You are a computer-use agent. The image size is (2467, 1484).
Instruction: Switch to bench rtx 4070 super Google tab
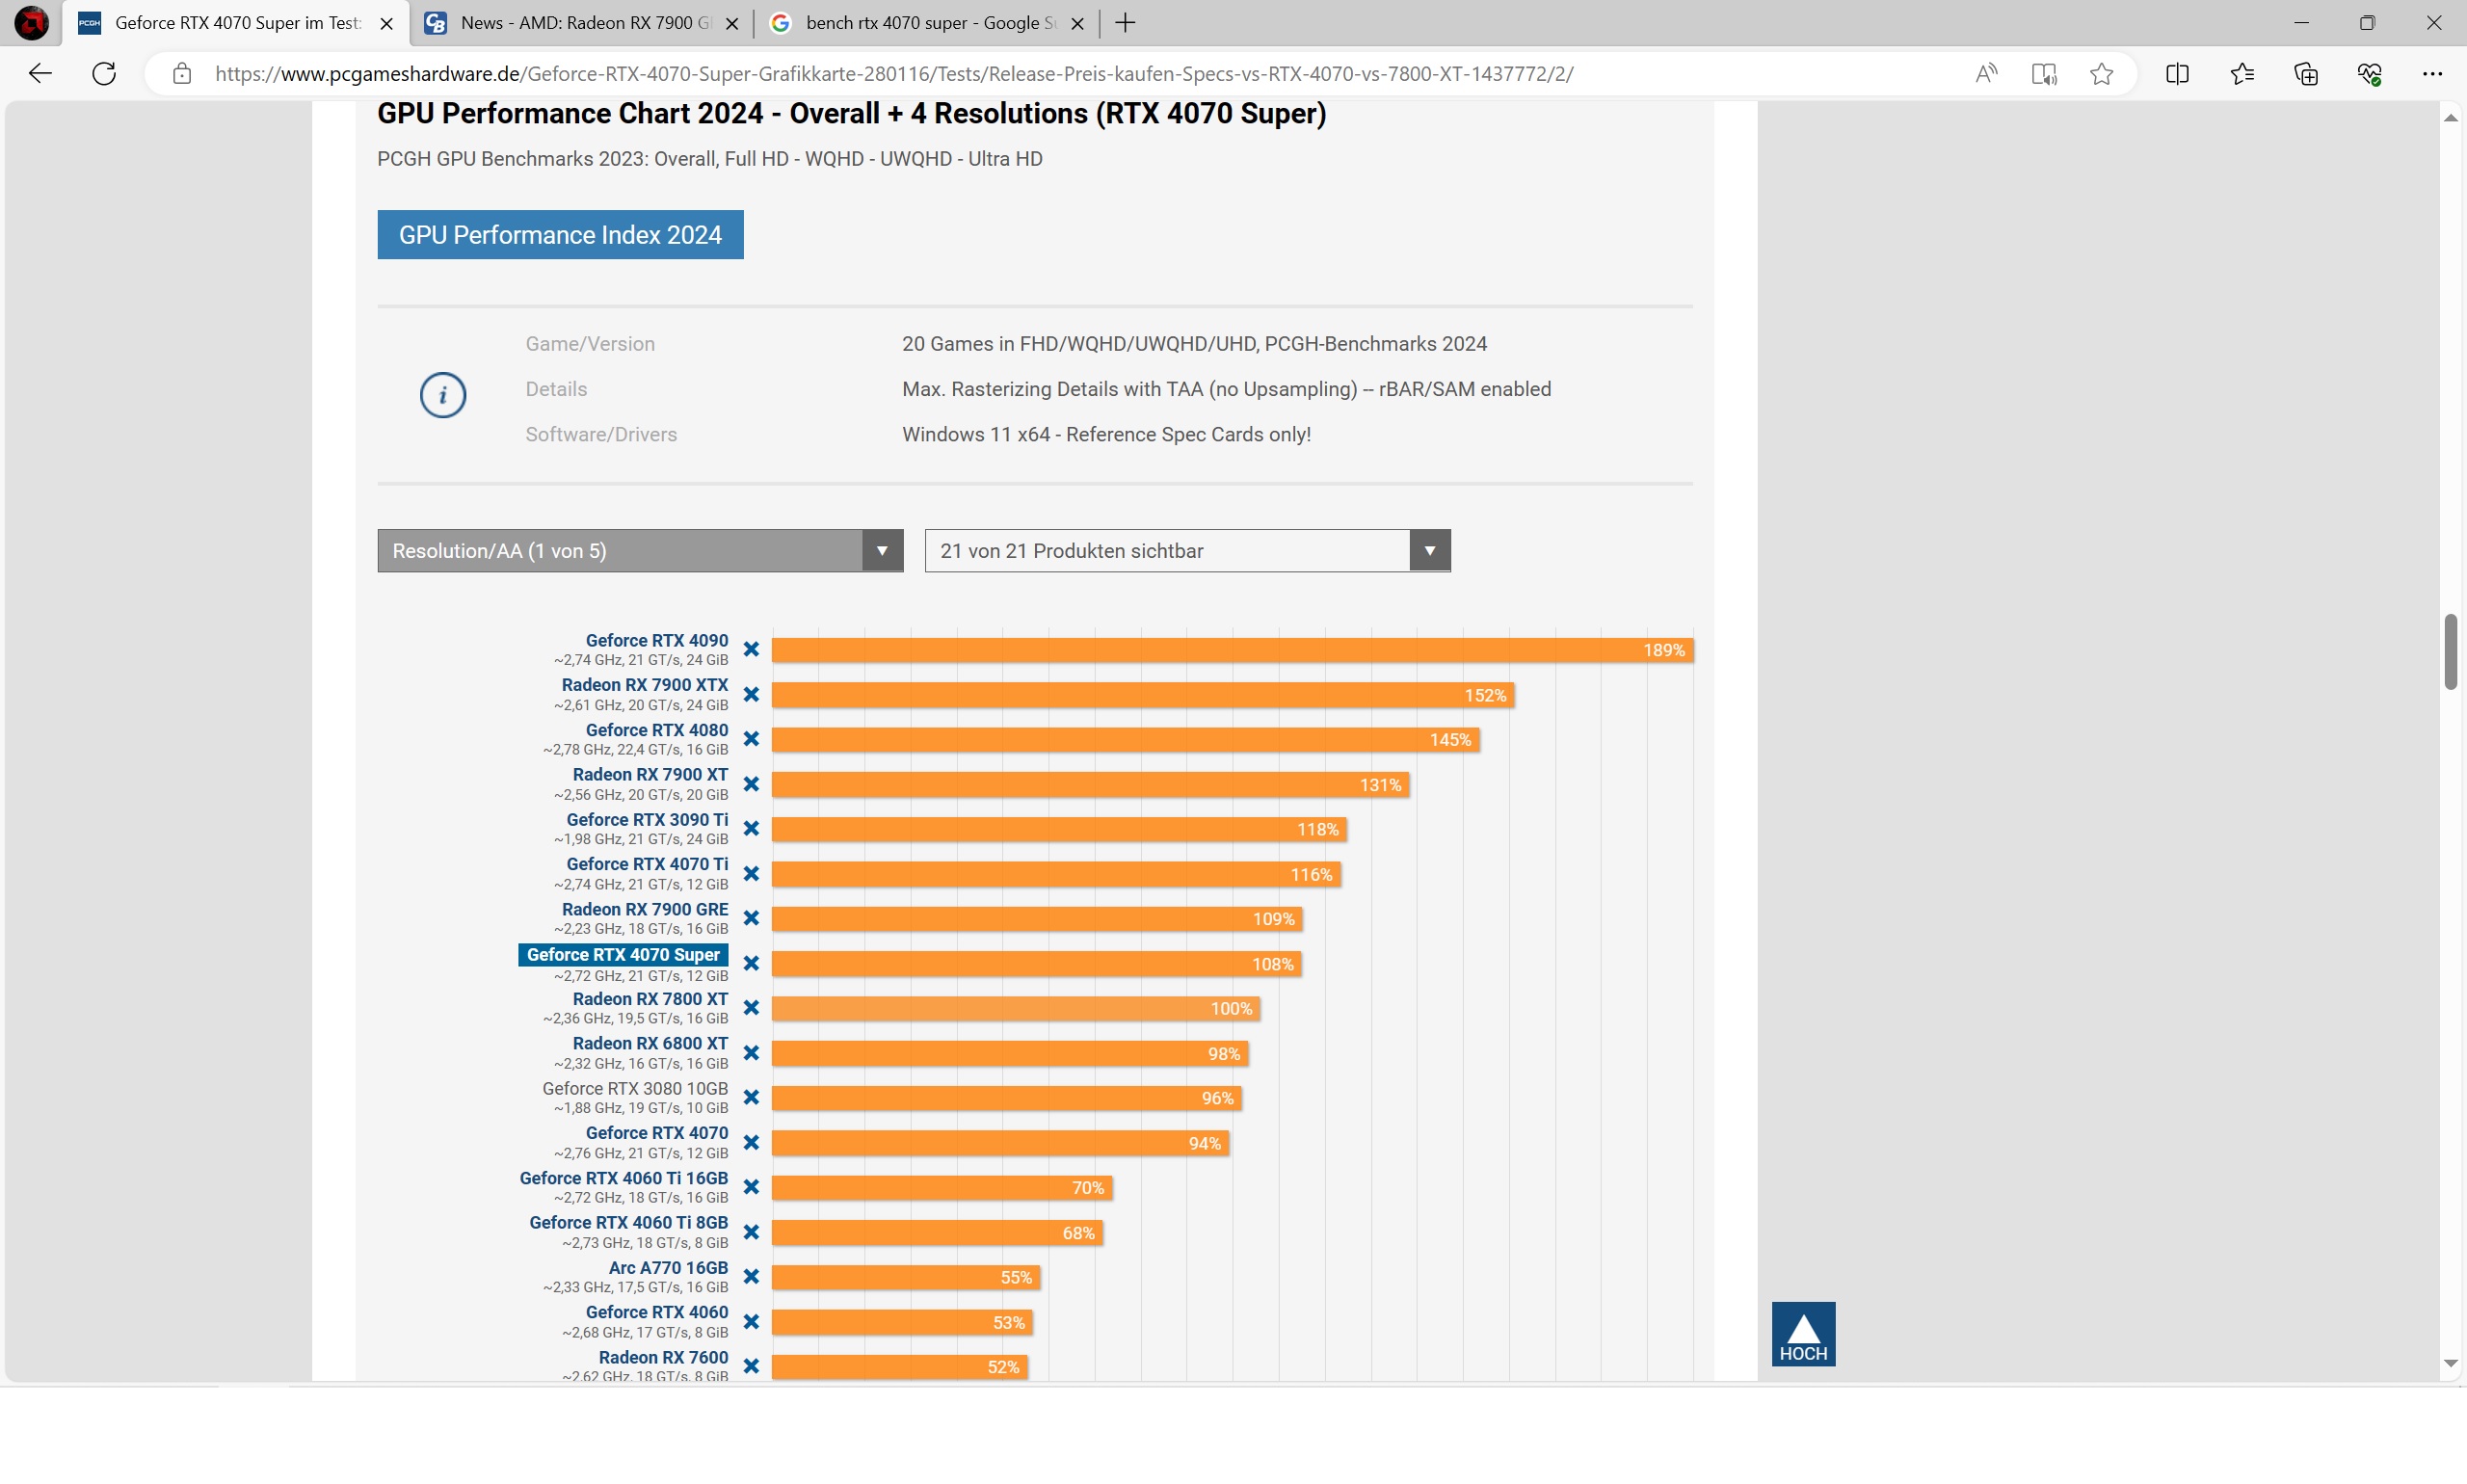[x=927, y=23]
